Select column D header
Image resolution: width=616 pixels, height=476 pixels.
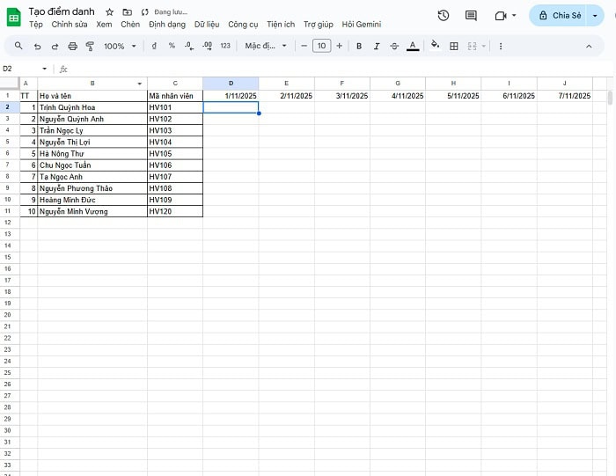point(231,84)
